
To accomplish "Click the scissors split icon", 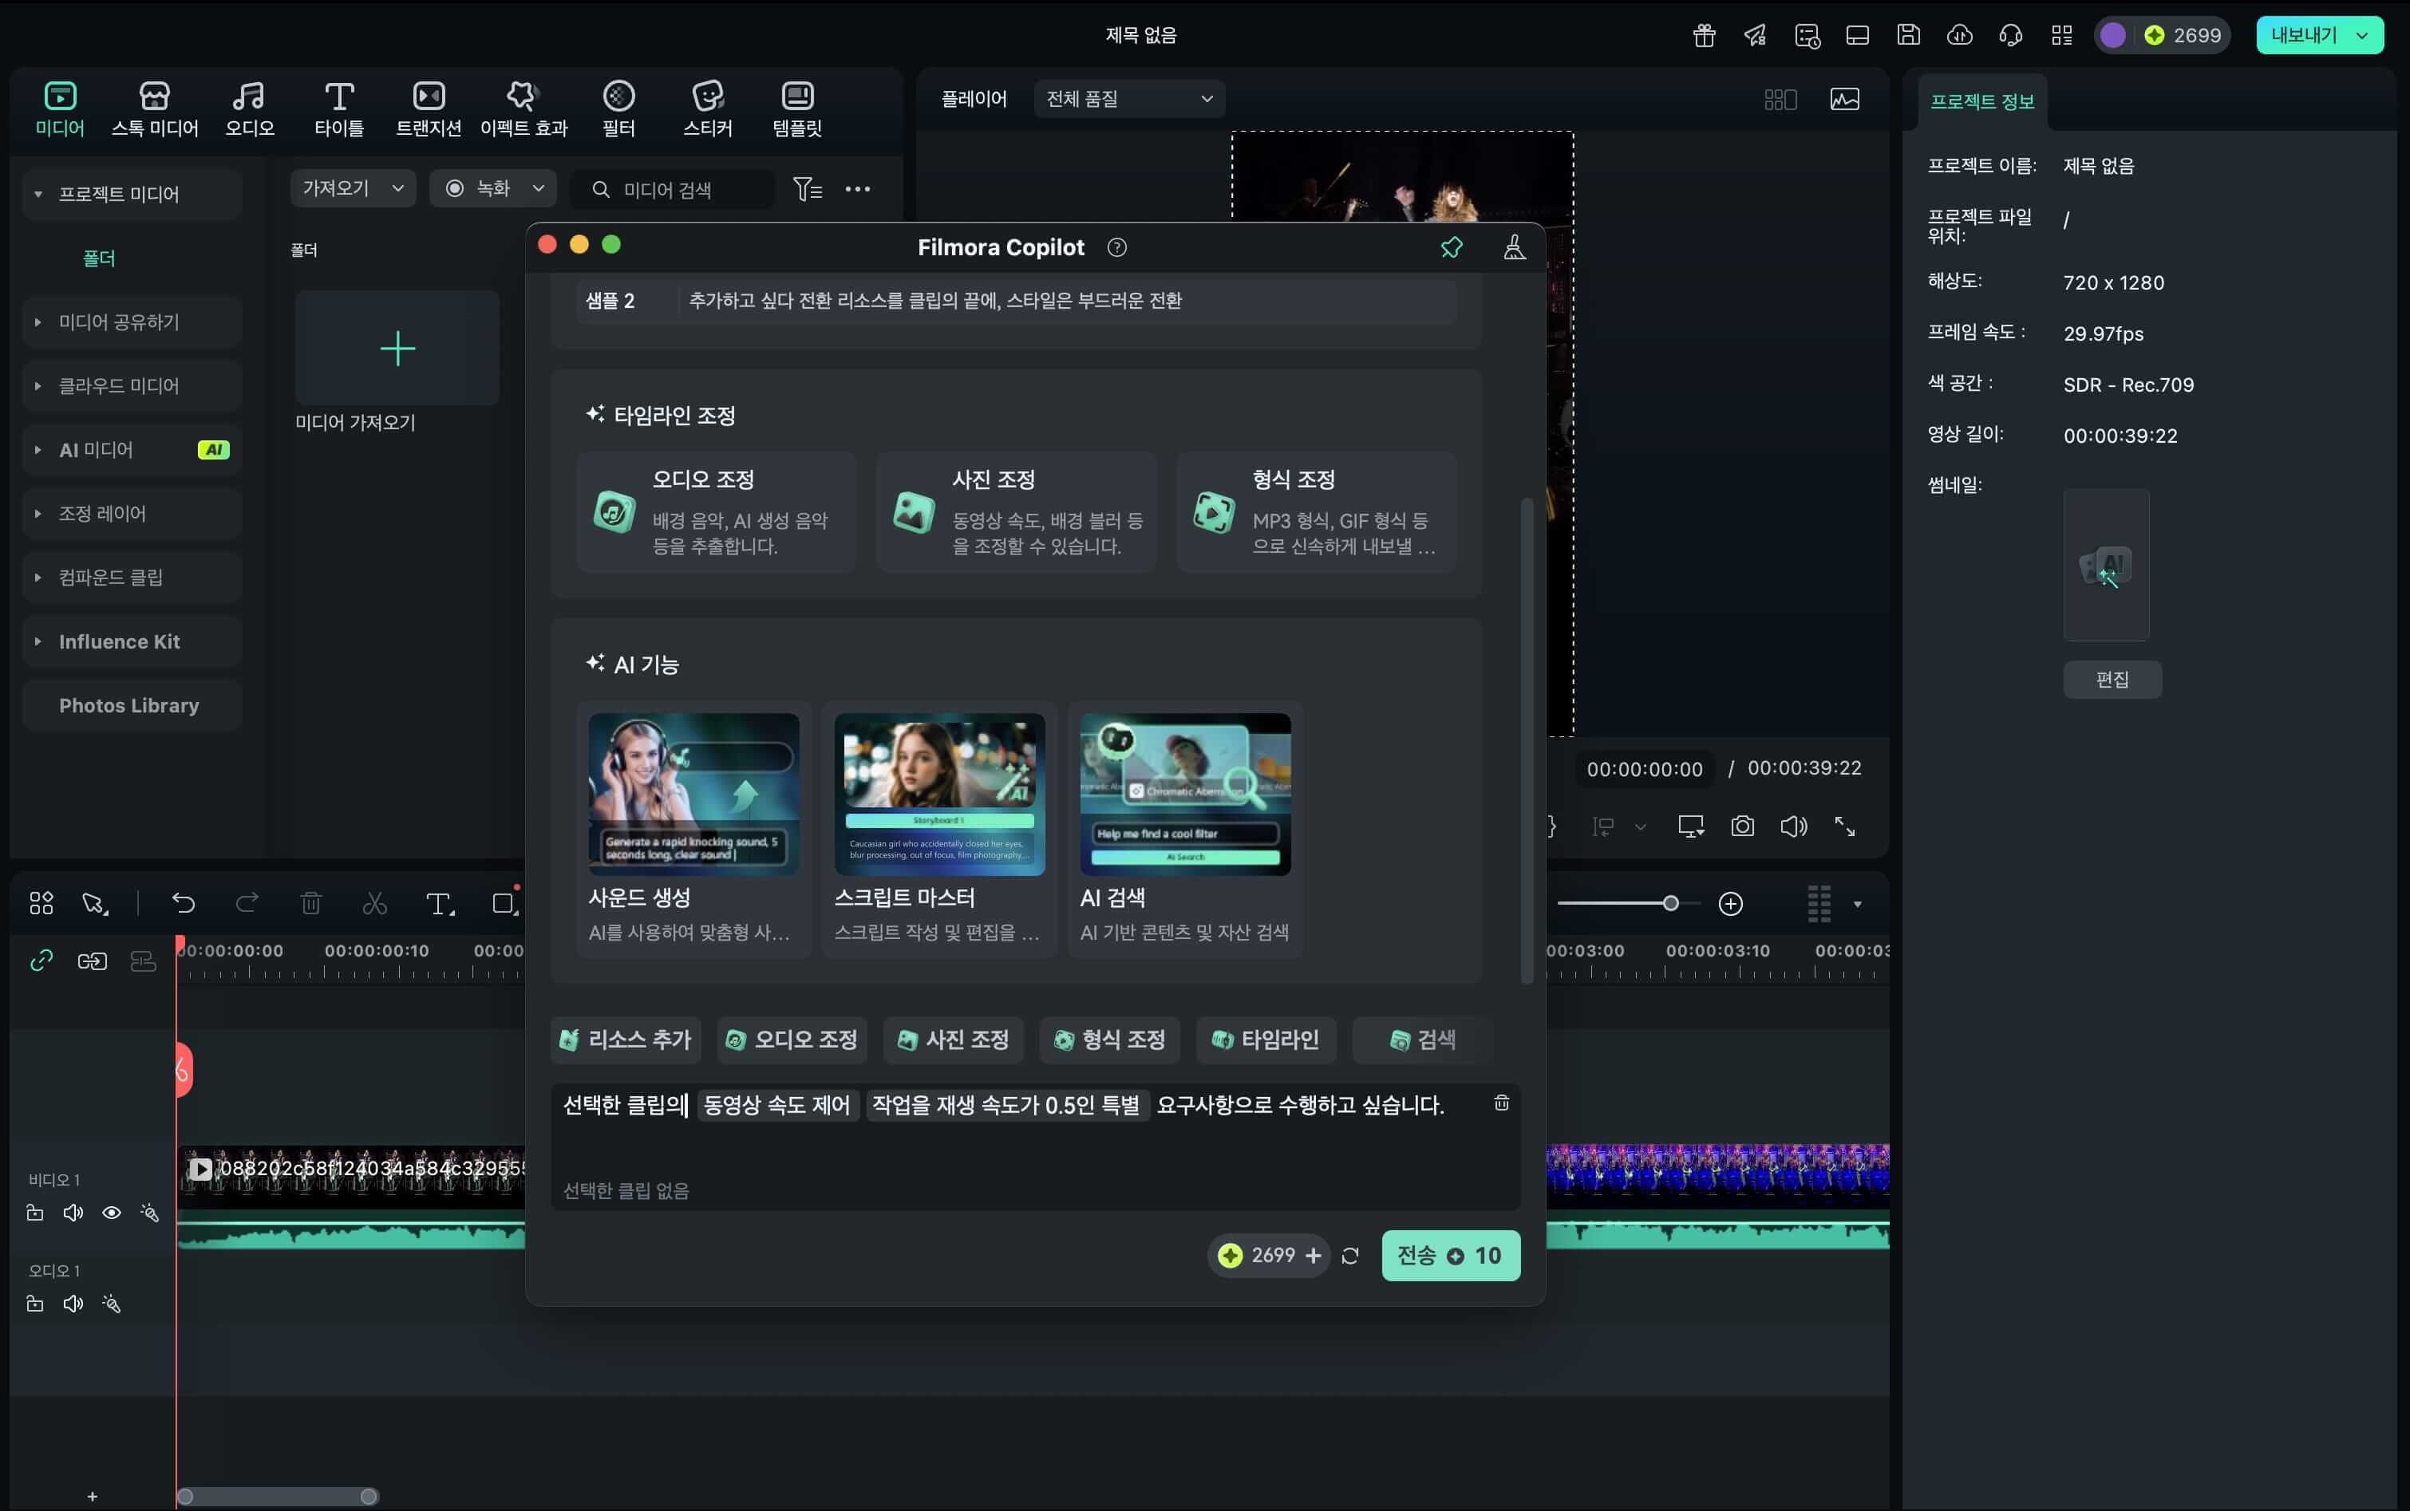I will pyautogui.click(x=375, y=903).
